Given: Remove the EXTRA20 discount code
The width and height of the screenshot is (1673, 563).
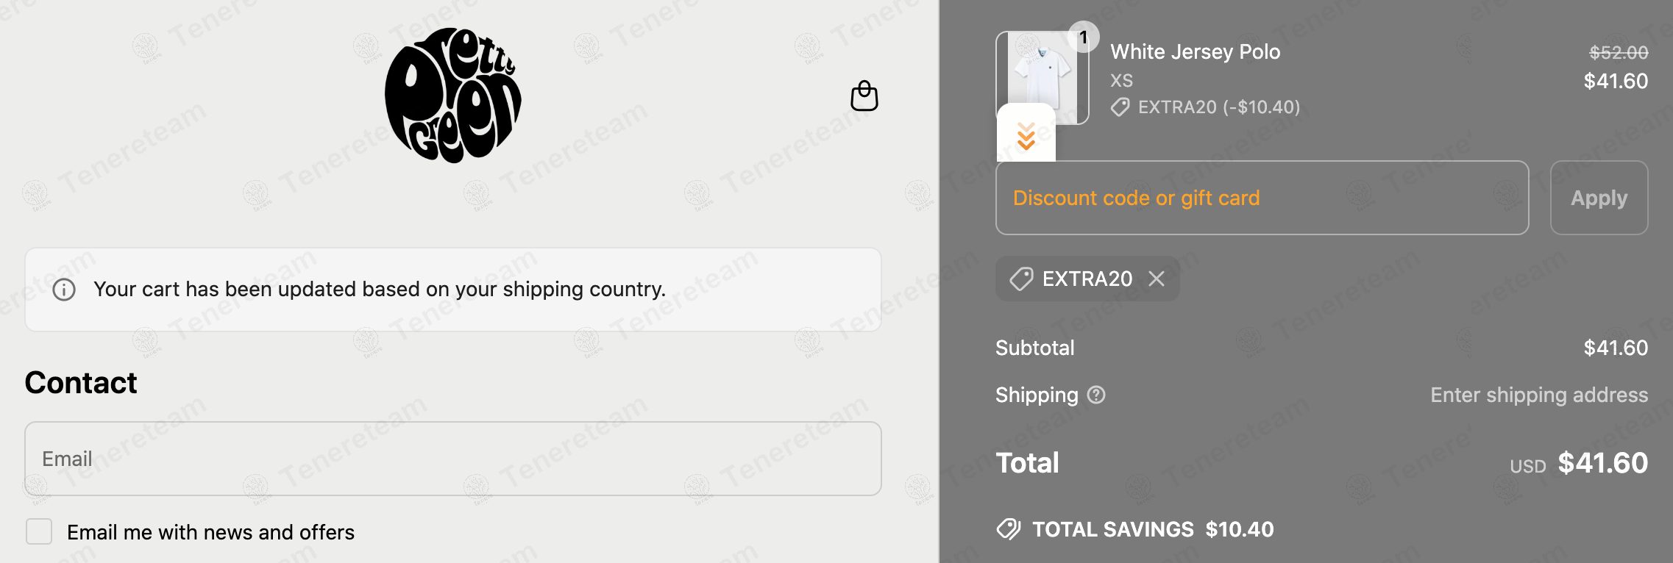Looking at the screenshot, I should point(1157,279).
